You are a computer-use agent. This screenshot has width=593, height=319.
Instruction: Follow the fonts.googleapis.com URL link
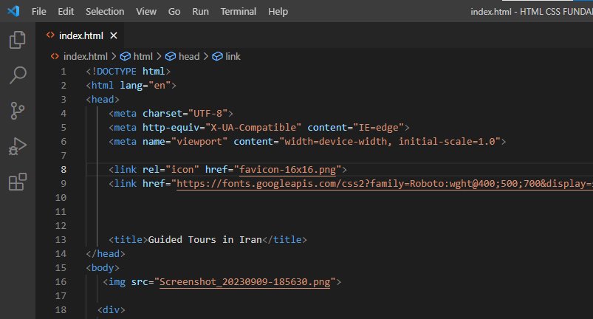coord(385,183)
